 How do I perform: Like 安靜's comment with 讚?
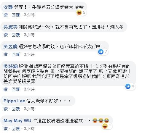coord(6,15)
